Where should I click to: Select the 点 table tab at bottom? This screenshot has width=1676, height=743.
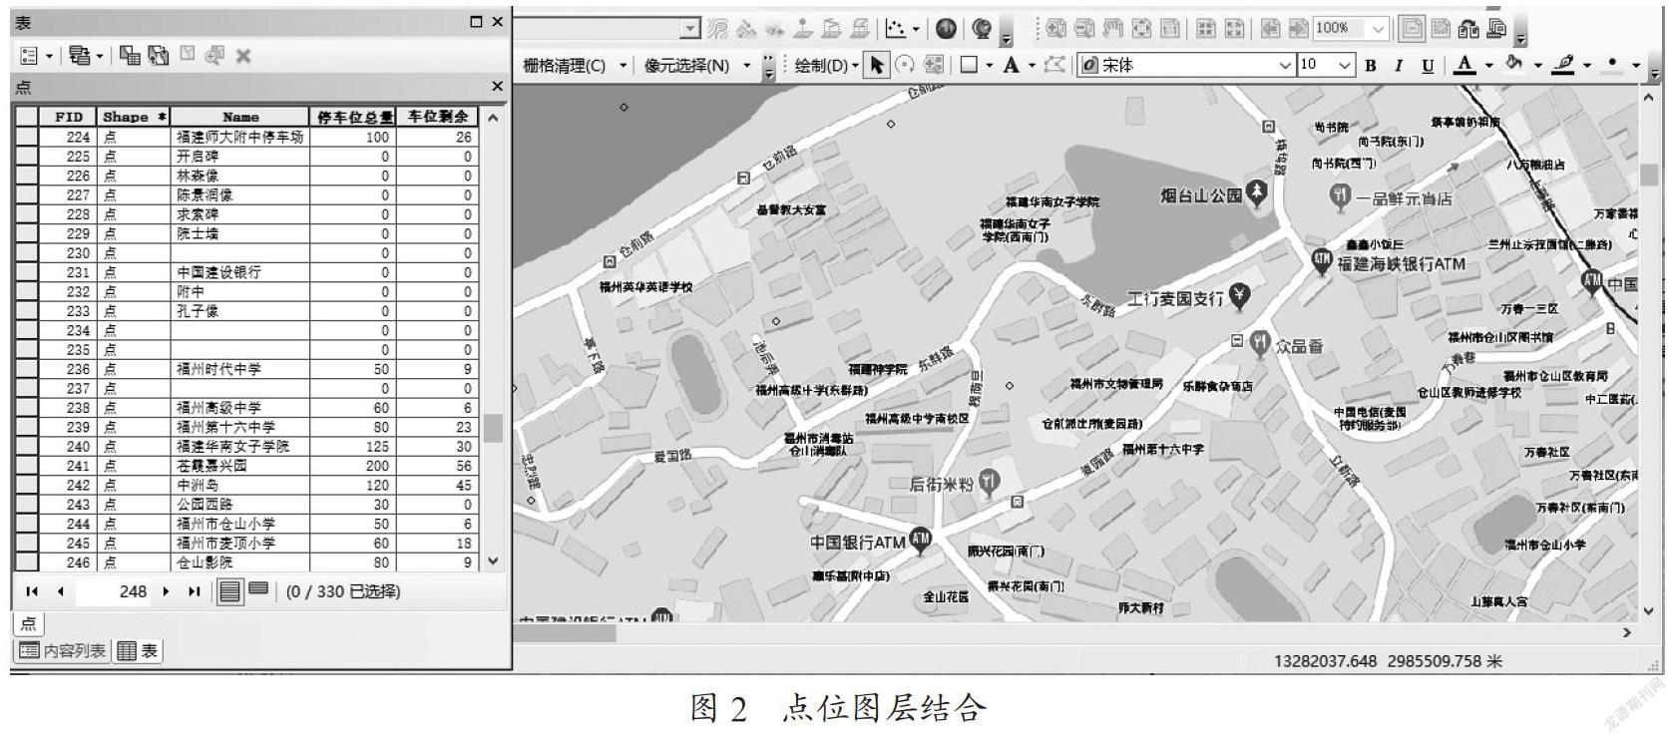pos(28,624)
